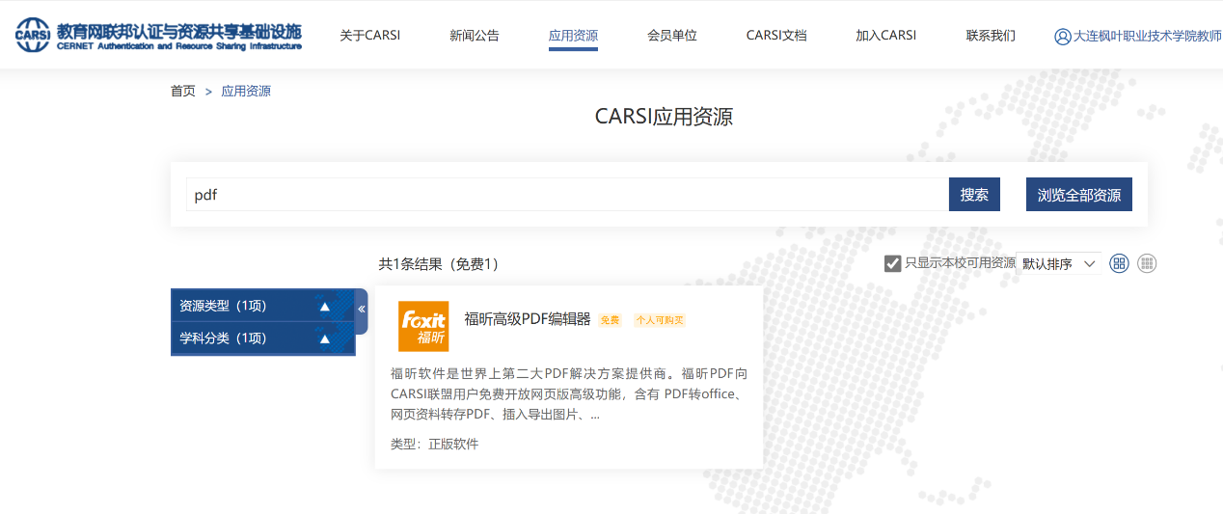
Task: Click the 个人可购买 tag badge
Action: pos(659,320)
